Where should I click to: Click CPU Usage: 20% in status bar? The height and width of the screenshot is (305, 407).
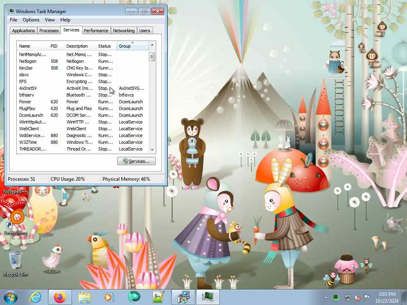tap(68, 179)
